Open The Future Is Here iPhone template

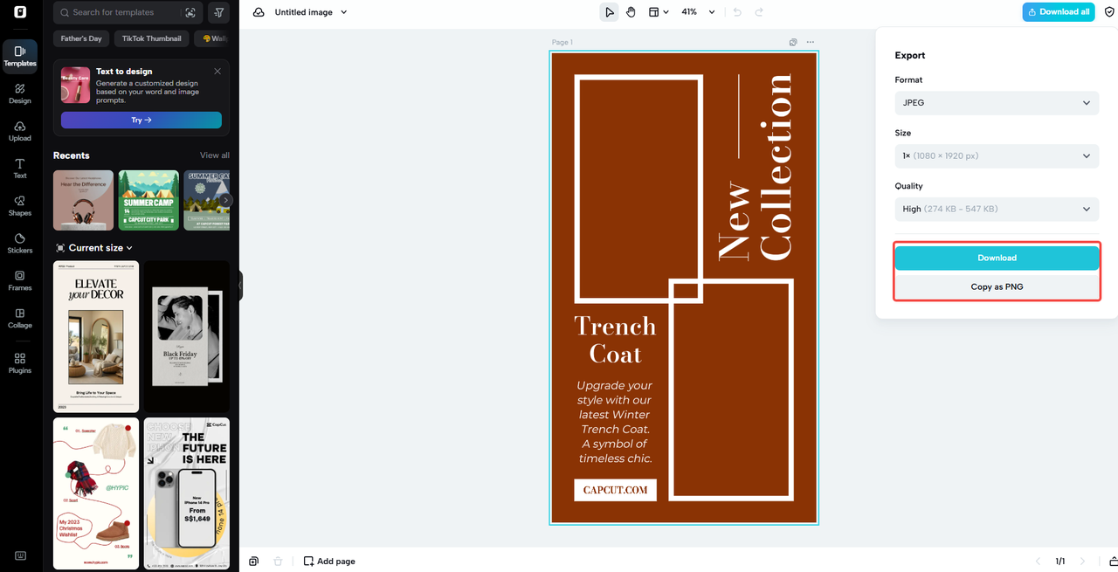[x=187, y=493]
